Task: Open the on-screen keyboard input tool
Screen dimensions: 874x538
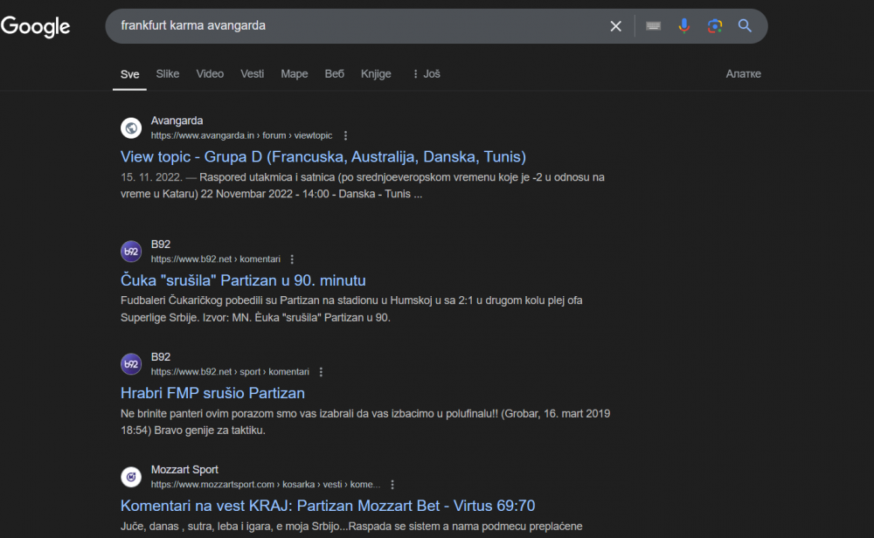Action: 653,25
